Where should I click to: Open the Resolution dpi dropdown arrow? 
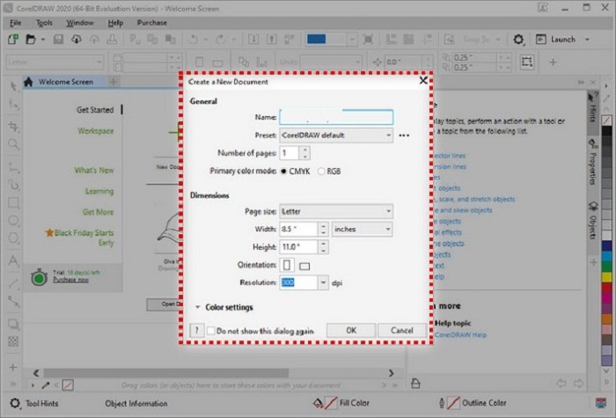click(323, 282)
